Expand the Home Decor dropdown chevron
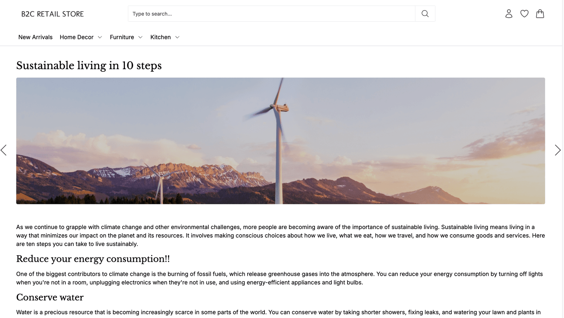This screenshot has width=564, height=318. point(100,37)
